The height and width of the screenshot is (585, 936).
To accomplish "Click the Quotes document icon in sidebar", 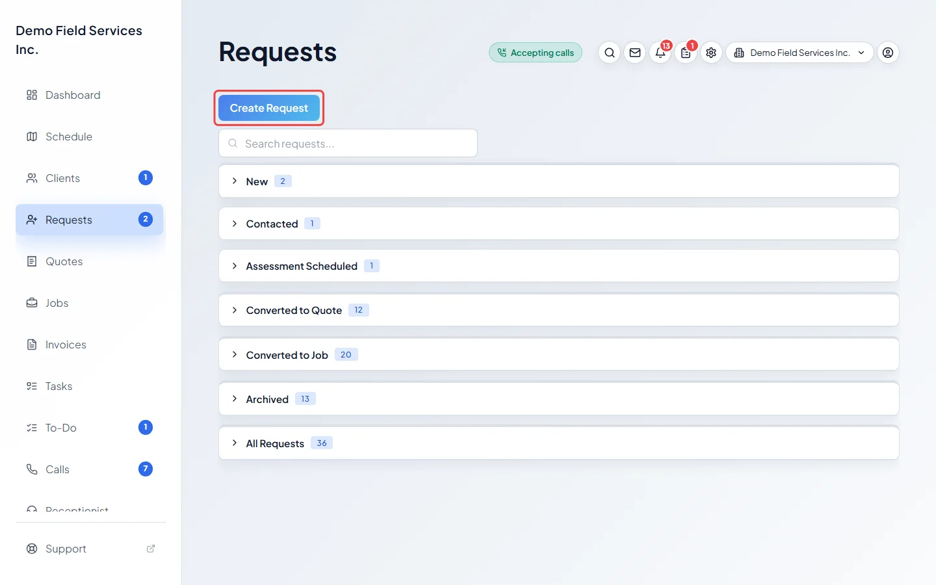I will tap(32, 261).
